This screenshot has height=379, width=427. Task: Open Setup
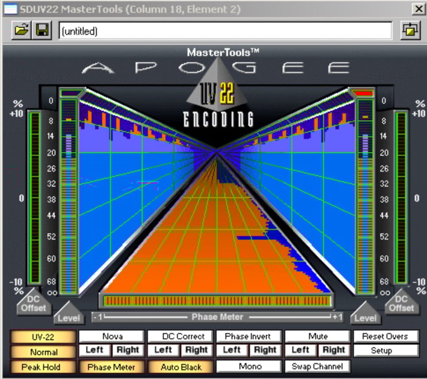(x=386, y=350)
